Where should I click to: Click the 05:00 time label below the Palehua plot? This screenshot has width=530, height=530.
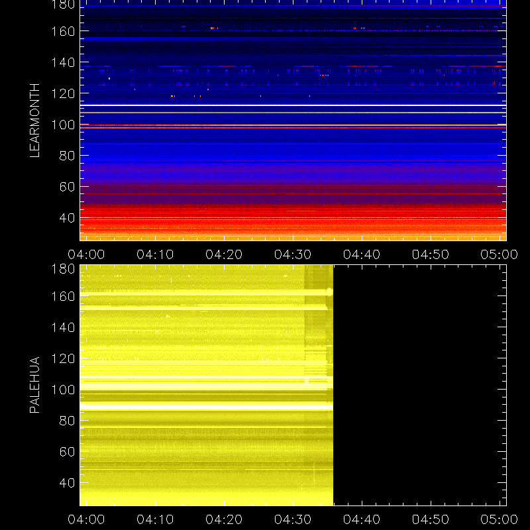[500, 519]
